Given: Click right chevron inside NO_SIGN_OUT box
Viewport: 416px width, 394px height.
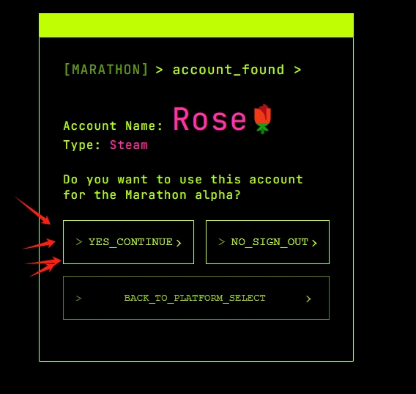Looking at the screenshot, I should pyautogui.click(x=314, y=243).
